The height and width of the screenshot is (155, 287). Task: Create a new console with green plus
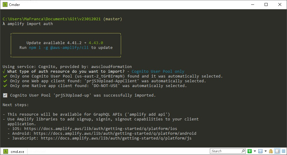point(249,151)
